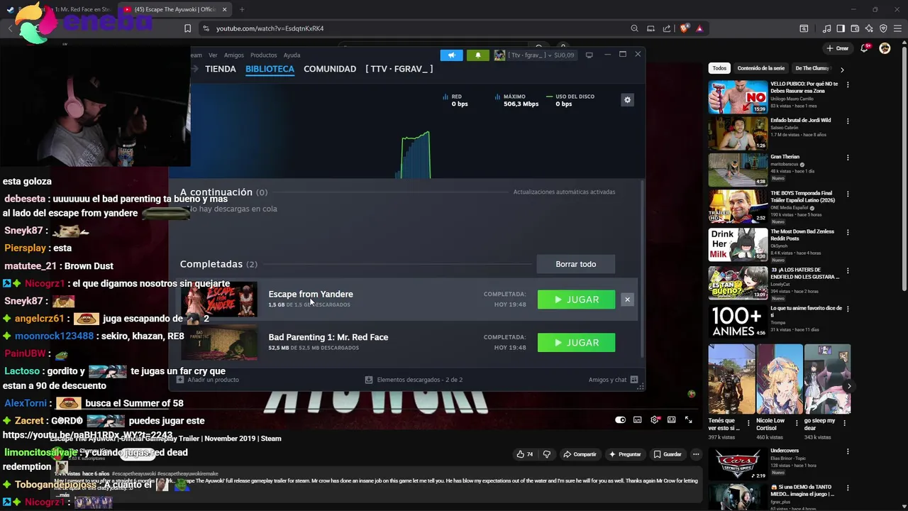This screenshot has width=908, height=511.
Task: Select the Todos filter chip
Action: coord(719,68)
